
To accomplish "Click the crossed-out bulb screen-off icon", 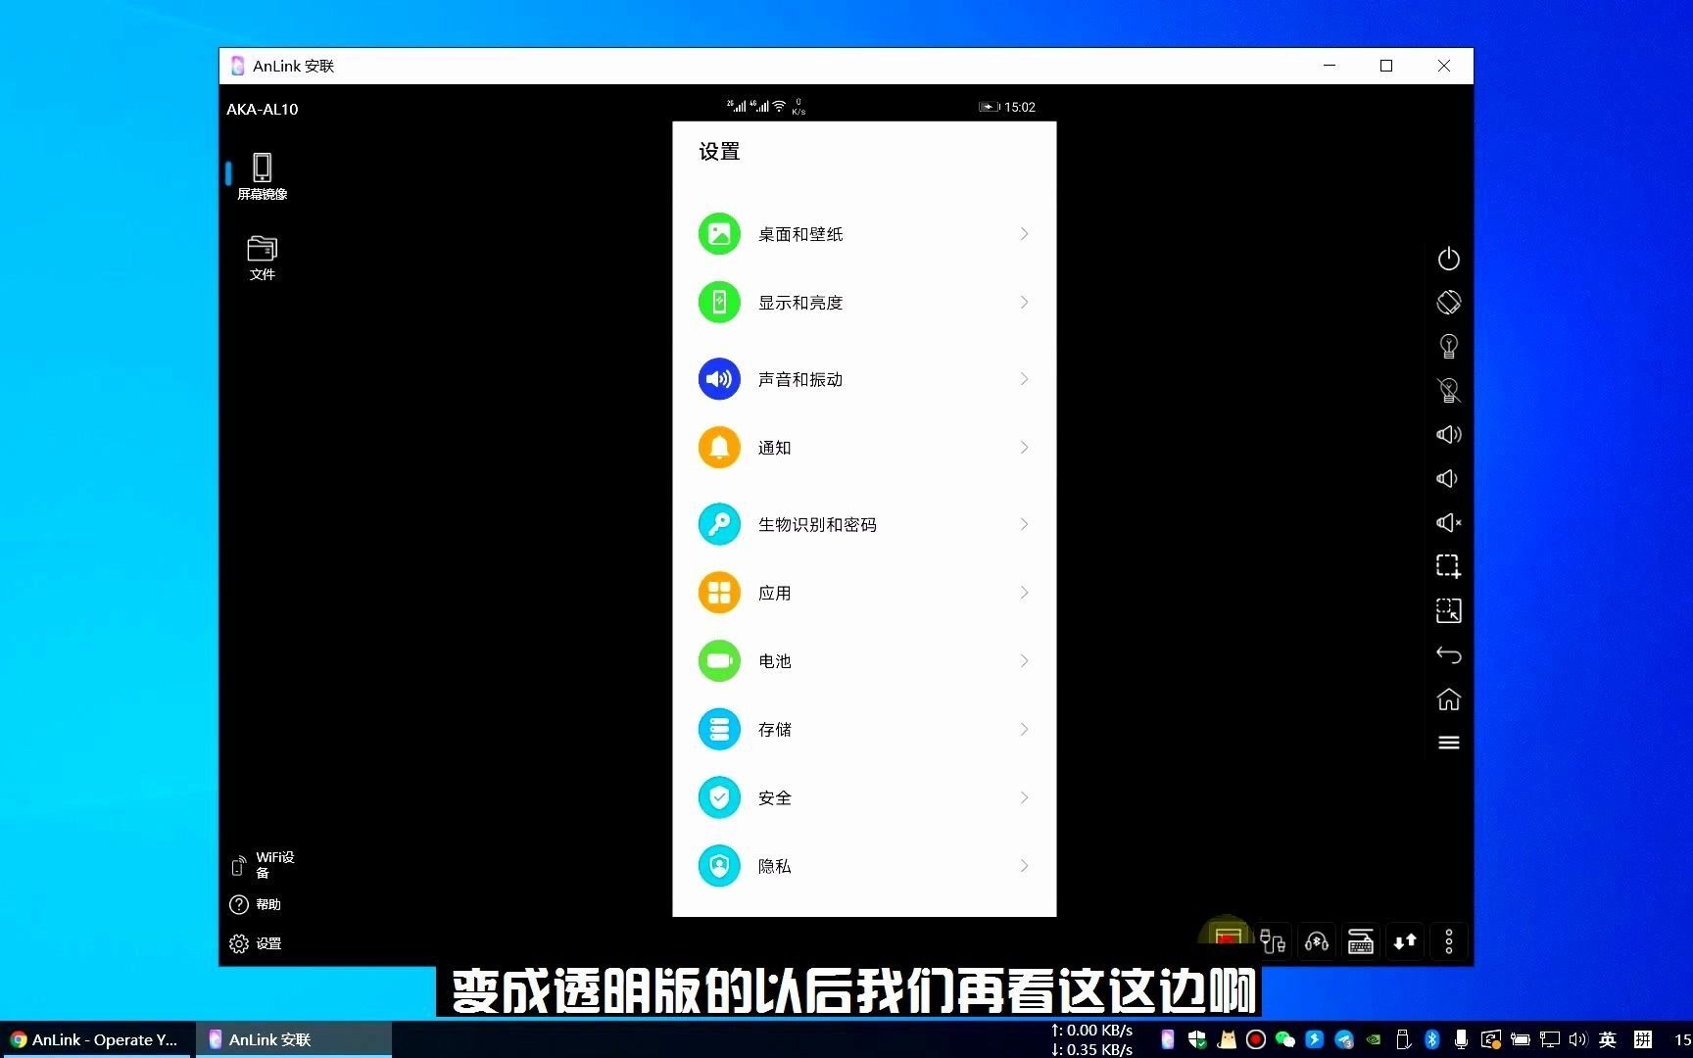I will 1448,390.
